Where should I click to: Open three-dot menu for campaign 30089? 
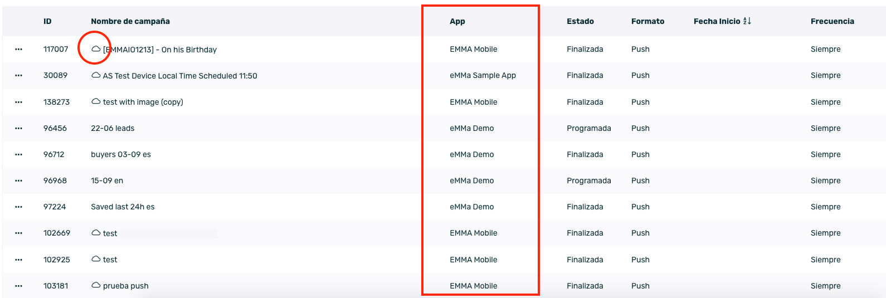[x=18, y=76]
